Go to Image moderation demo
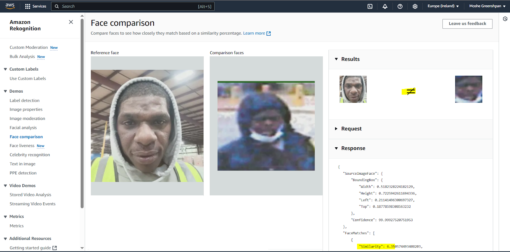This screenshot has height=252, width=510. coord(27,119)
